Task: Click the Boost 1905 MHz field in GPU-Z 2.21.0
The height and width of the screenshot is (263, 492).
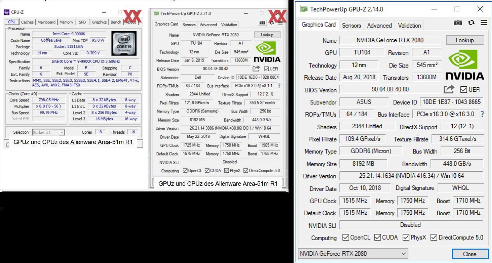Action: click(269, 145)
